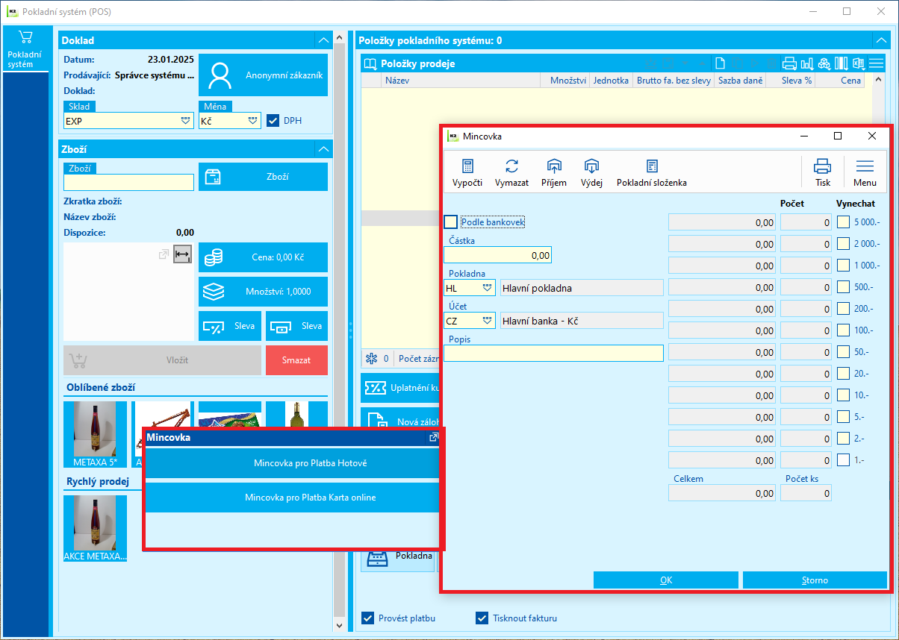
Task: Check Vynechat for the 5 000.- denomination
Action: click(x=843, y=222)
